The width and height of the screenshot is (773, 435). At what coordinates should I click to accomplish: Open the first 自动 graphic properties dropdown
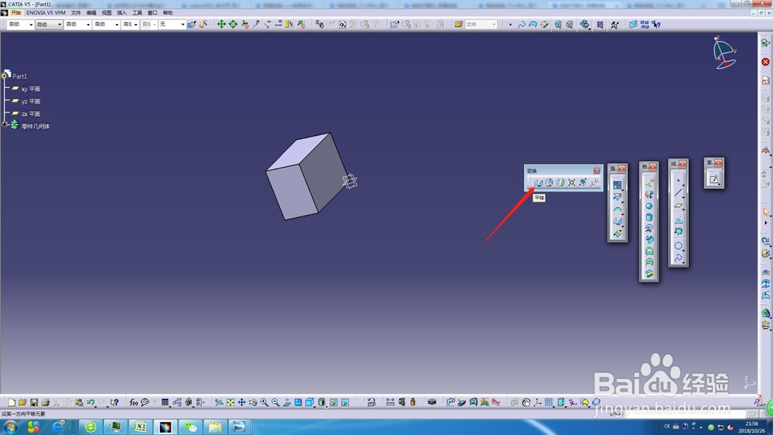pyautogui.click(x=20, y=24)
